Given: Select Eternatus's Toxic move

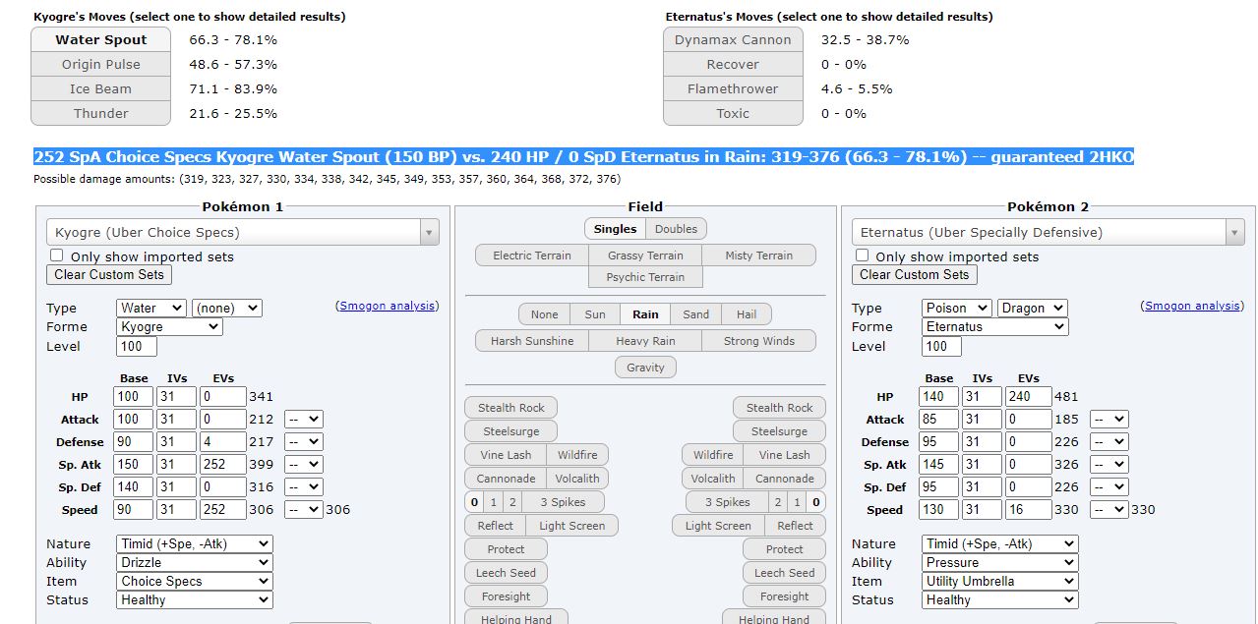Looking at the screenshot, I should tap(733, 113).
